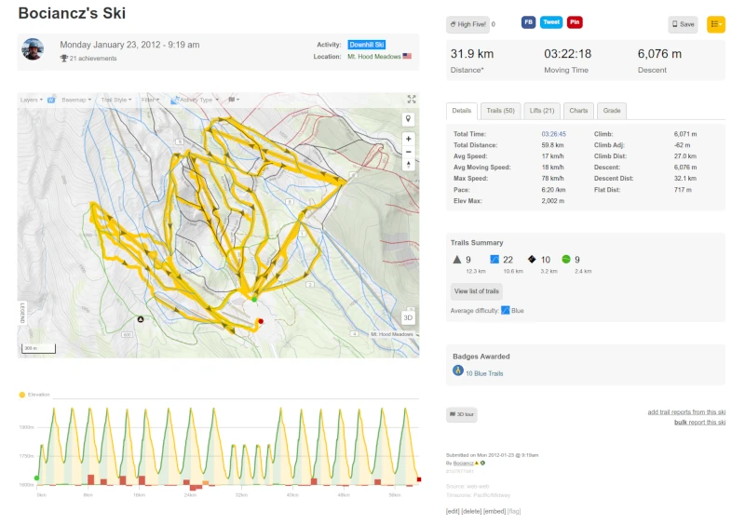Click the [embed] link
This screenshot has width=745, height=525.
pos(494,512)
